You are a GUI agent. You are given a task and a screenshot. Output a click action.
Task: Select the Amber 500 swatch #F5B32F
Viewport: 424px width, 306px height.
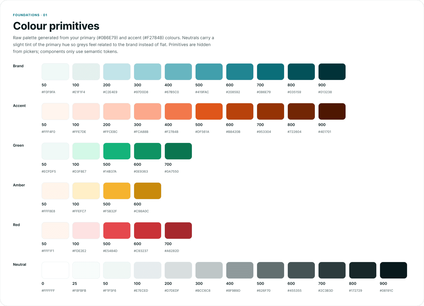[x=117, y=191]
